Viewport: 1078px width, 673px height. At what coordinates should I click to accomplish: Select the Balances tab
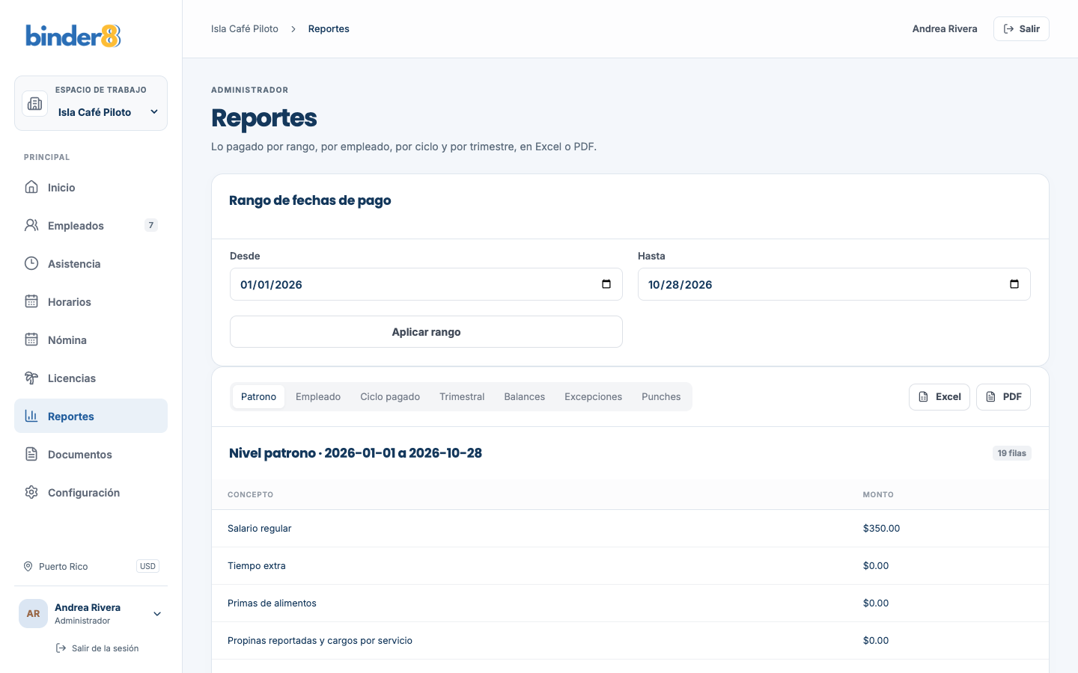(525, 396)
